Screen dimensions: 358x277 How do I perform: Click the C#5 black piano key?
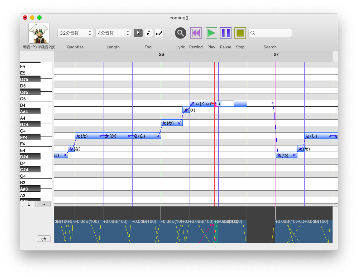click(x=30, y=92)
